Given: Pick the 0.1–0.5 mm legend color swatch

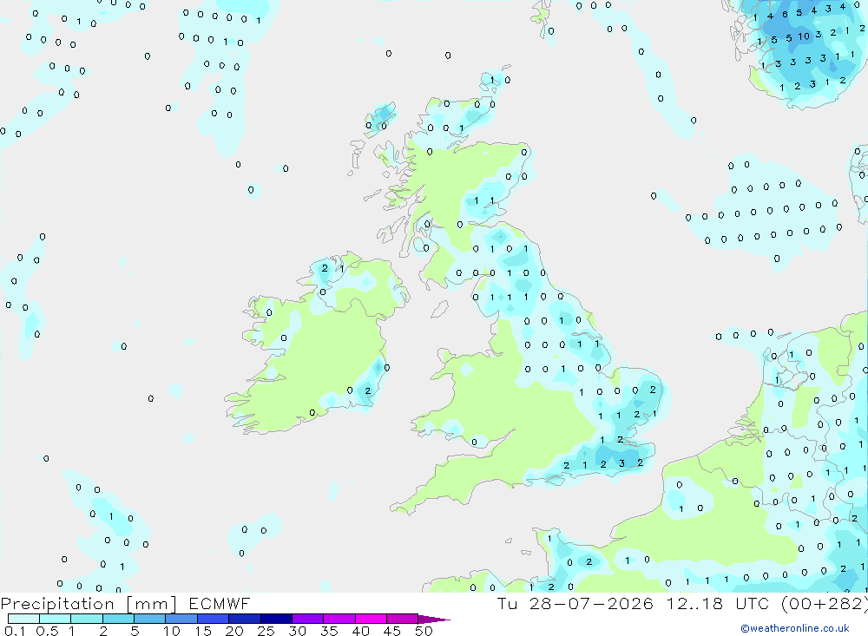Looking at the screenshot, I should pos(23,619).
